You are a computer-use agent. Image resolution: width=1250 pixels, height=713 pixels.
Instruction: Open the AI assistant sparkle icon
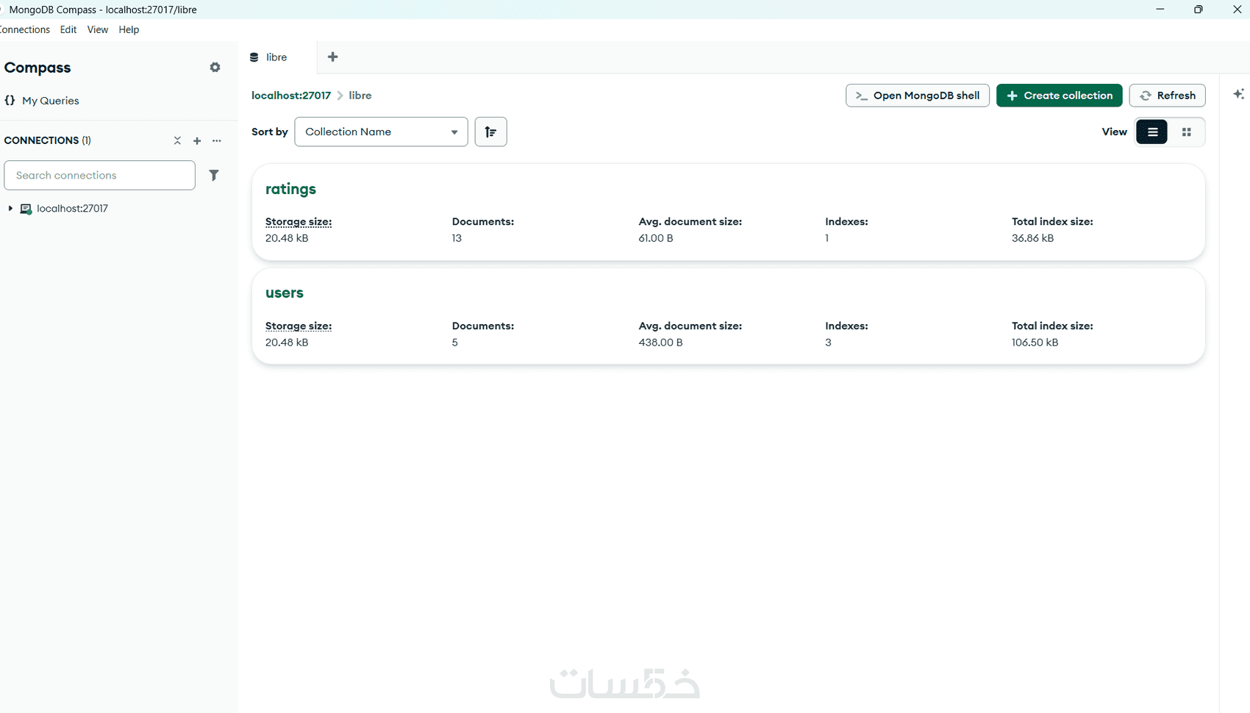click(x=1239, y=94)
